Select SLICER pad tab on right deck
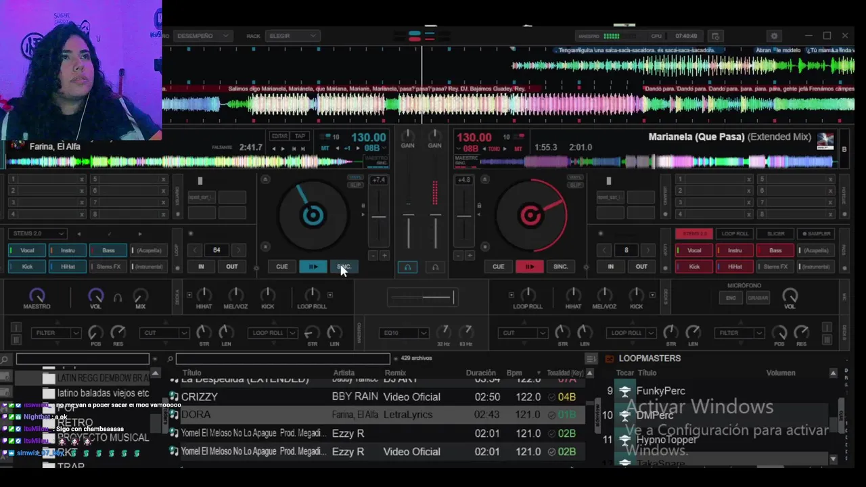 775,233
